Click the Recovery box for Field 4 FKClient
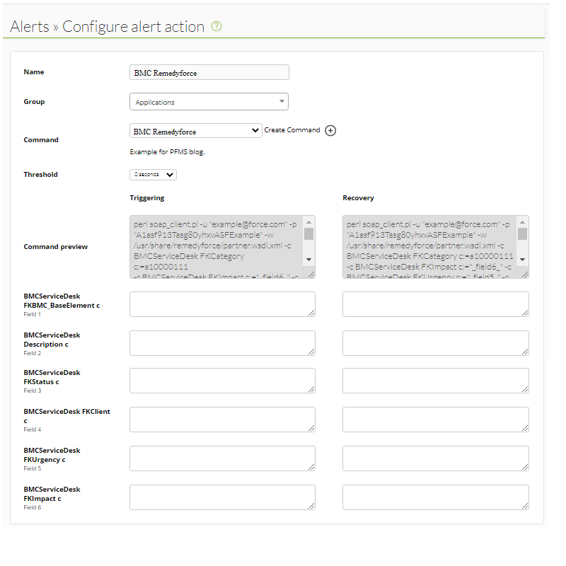The width and height of the screenshot is (566, 566). (436, 420)
